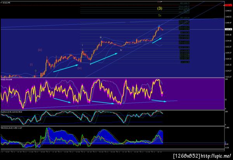Click price axis value 1144.52
The image size is (233, 160).
tap(228, 11)
